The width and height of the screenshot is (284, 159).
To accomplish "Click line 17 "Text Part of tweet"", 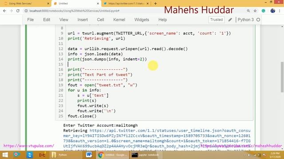I will point(100,75).
